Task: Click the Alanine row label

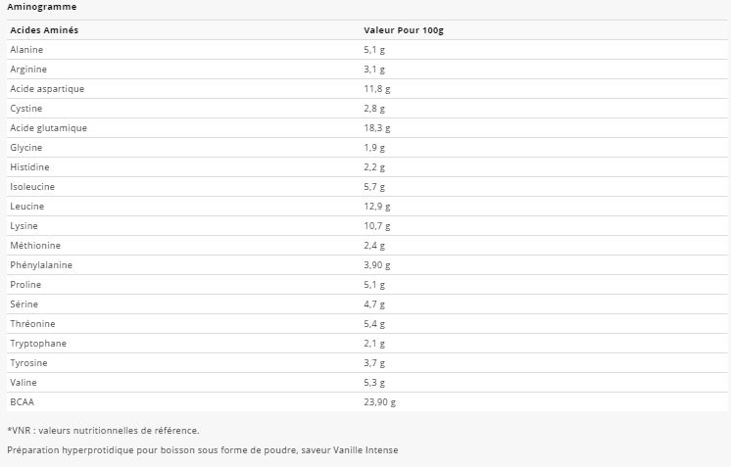Action: coord(26,50)
